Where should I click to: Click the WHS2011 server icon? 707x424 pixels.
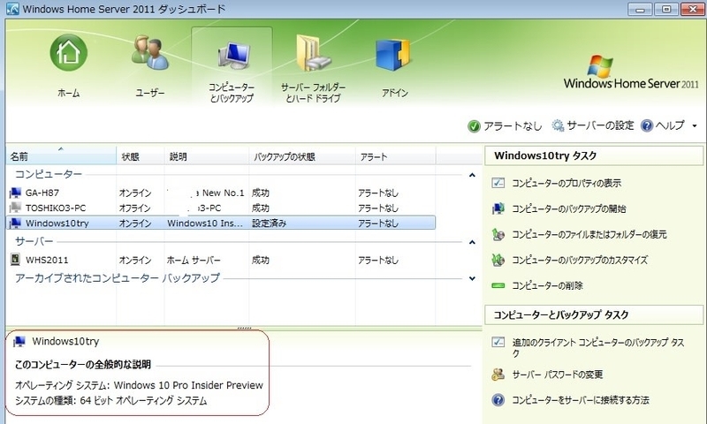tap(15, 259)
